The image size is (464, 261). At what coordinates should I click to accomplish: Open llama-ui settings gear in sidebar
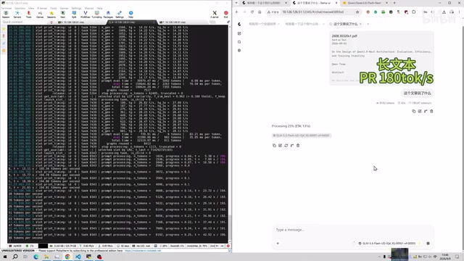[x=239, y=50]
